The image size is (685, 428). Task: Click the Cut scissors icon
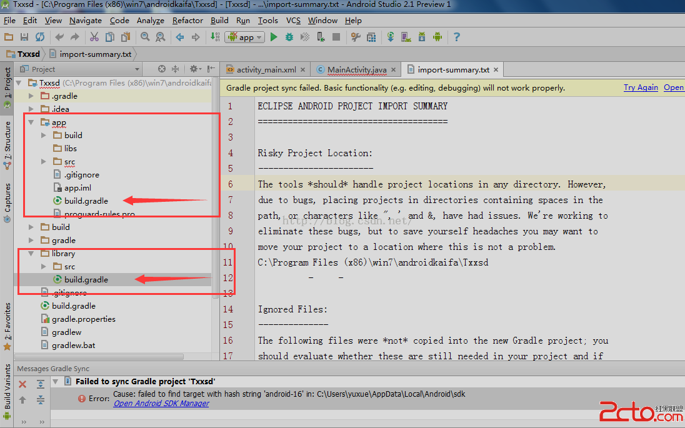coord(94,37)
